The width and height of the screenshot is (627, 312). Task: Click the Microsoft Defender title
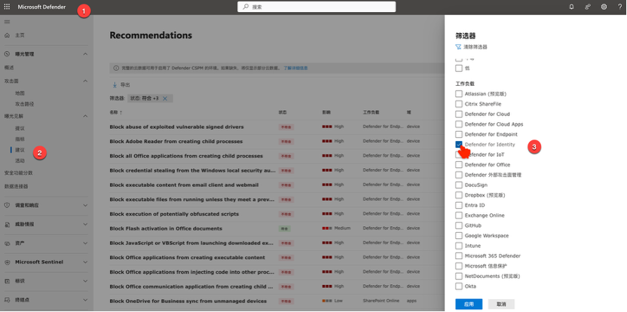pyautogui.click(x=41, y=7)
